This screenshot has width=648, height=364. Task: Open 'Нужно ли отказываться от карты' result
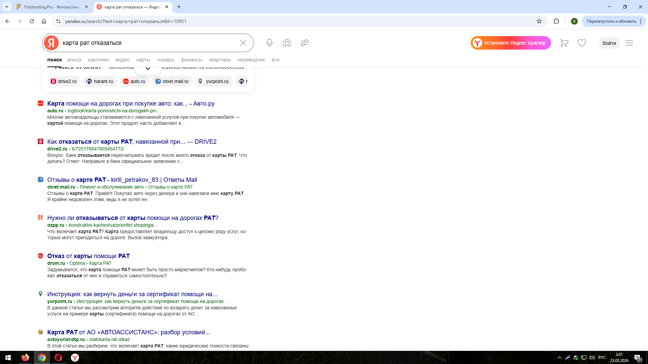tap(133, 218)
